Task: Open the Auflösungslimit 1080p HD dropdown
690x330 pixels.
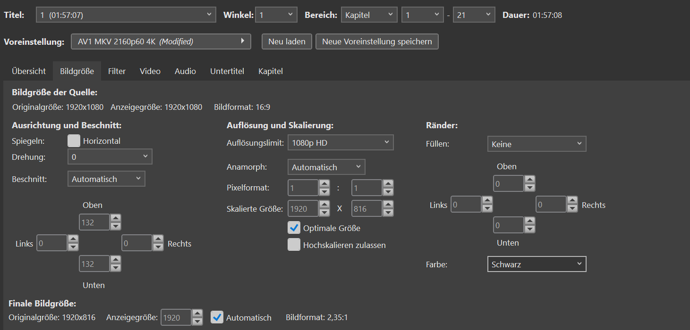Action: 341,143
